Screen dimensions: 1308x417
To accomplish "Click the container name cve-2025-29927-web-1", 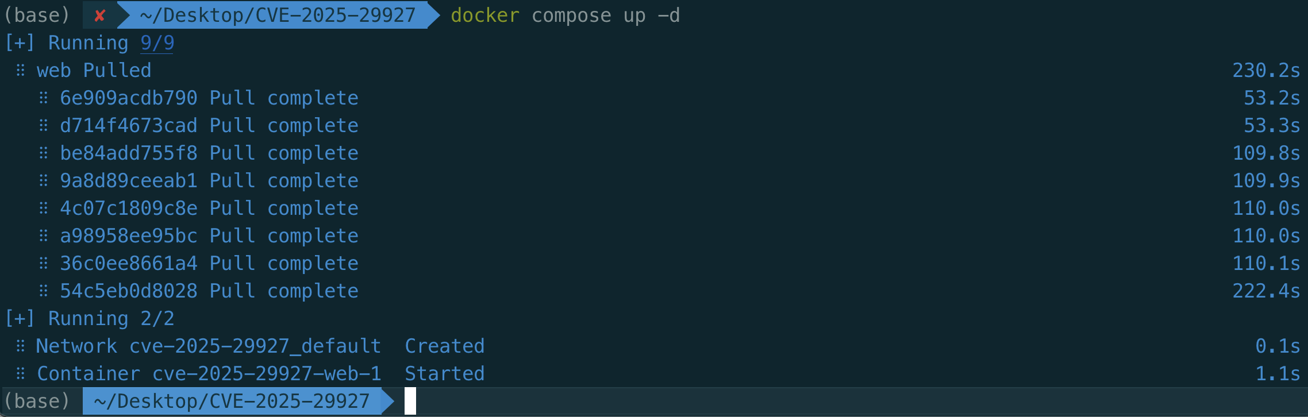I will coord(267,373).
